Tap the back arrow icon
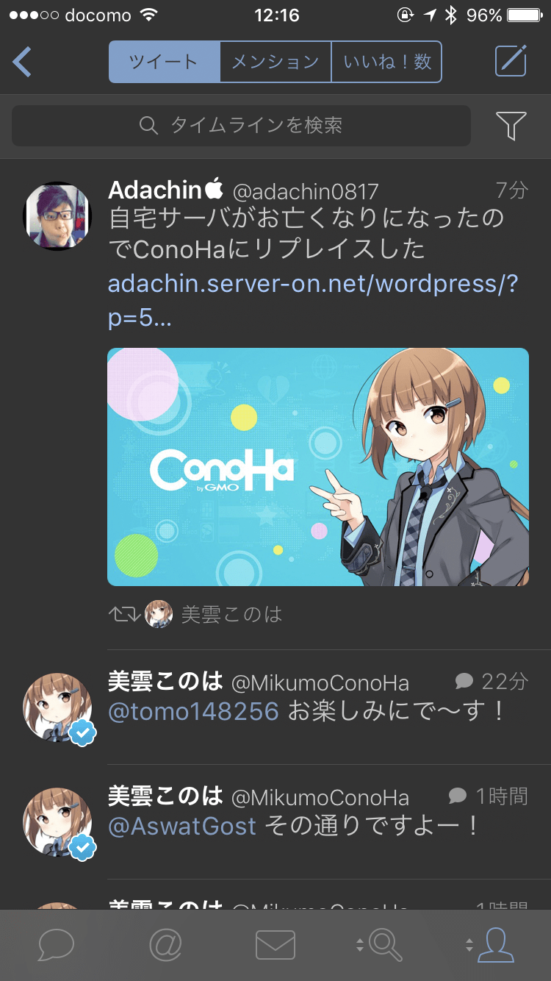This screenshot has height=981, width=551. (x=22, y=62)
